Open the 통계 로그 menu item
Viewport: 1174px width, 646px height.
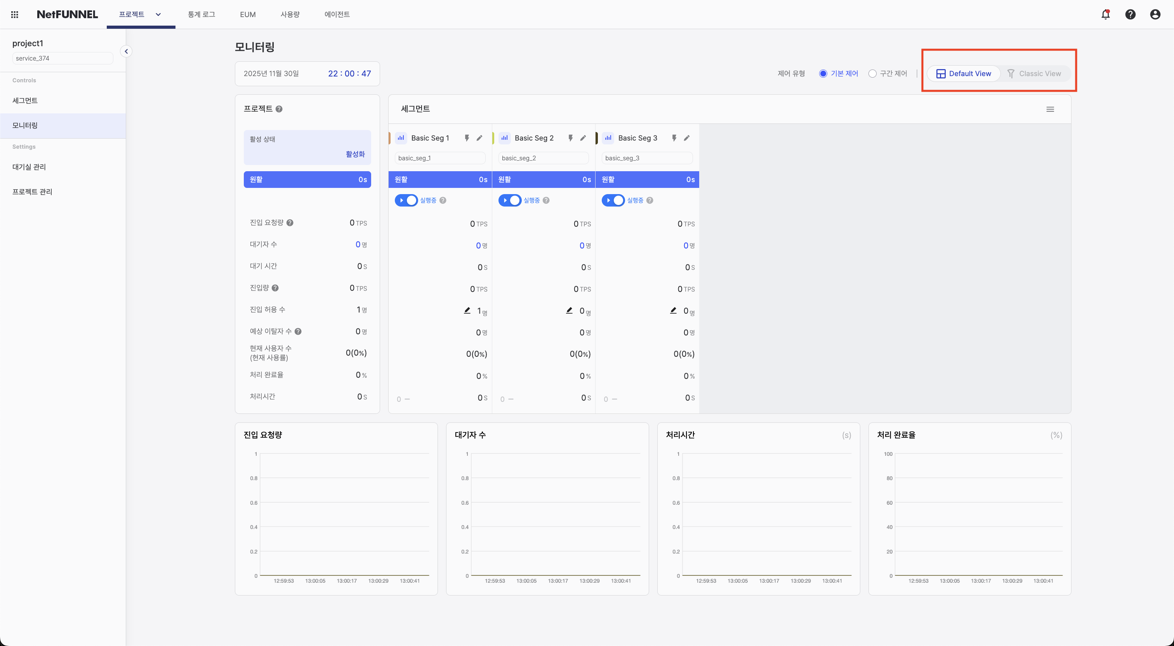pos(201,14)
